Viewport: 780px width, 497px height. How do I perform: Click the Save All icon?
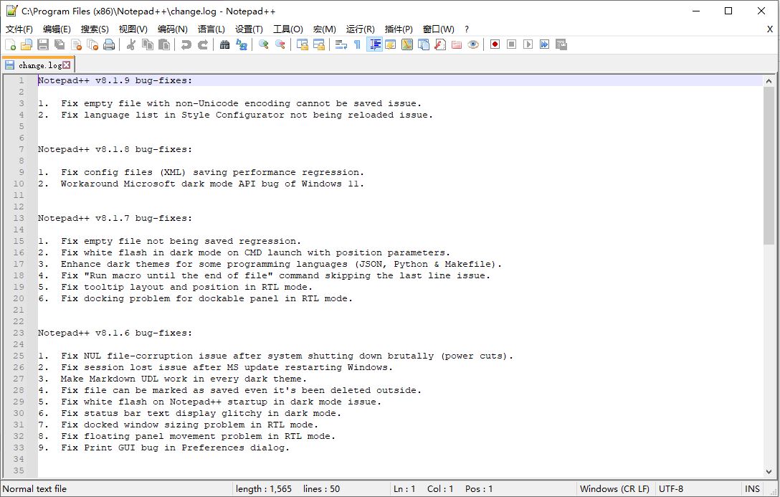(60, 44)
